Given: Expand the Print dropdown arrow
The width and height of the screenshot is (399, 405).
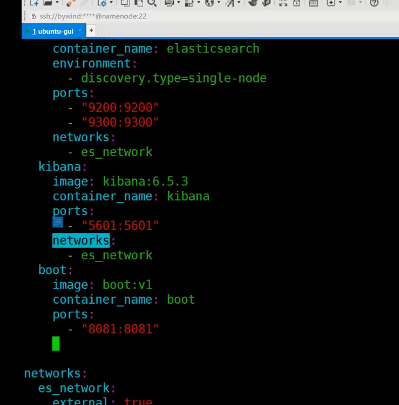Looking at the screenshot, I should coord(178,3).
